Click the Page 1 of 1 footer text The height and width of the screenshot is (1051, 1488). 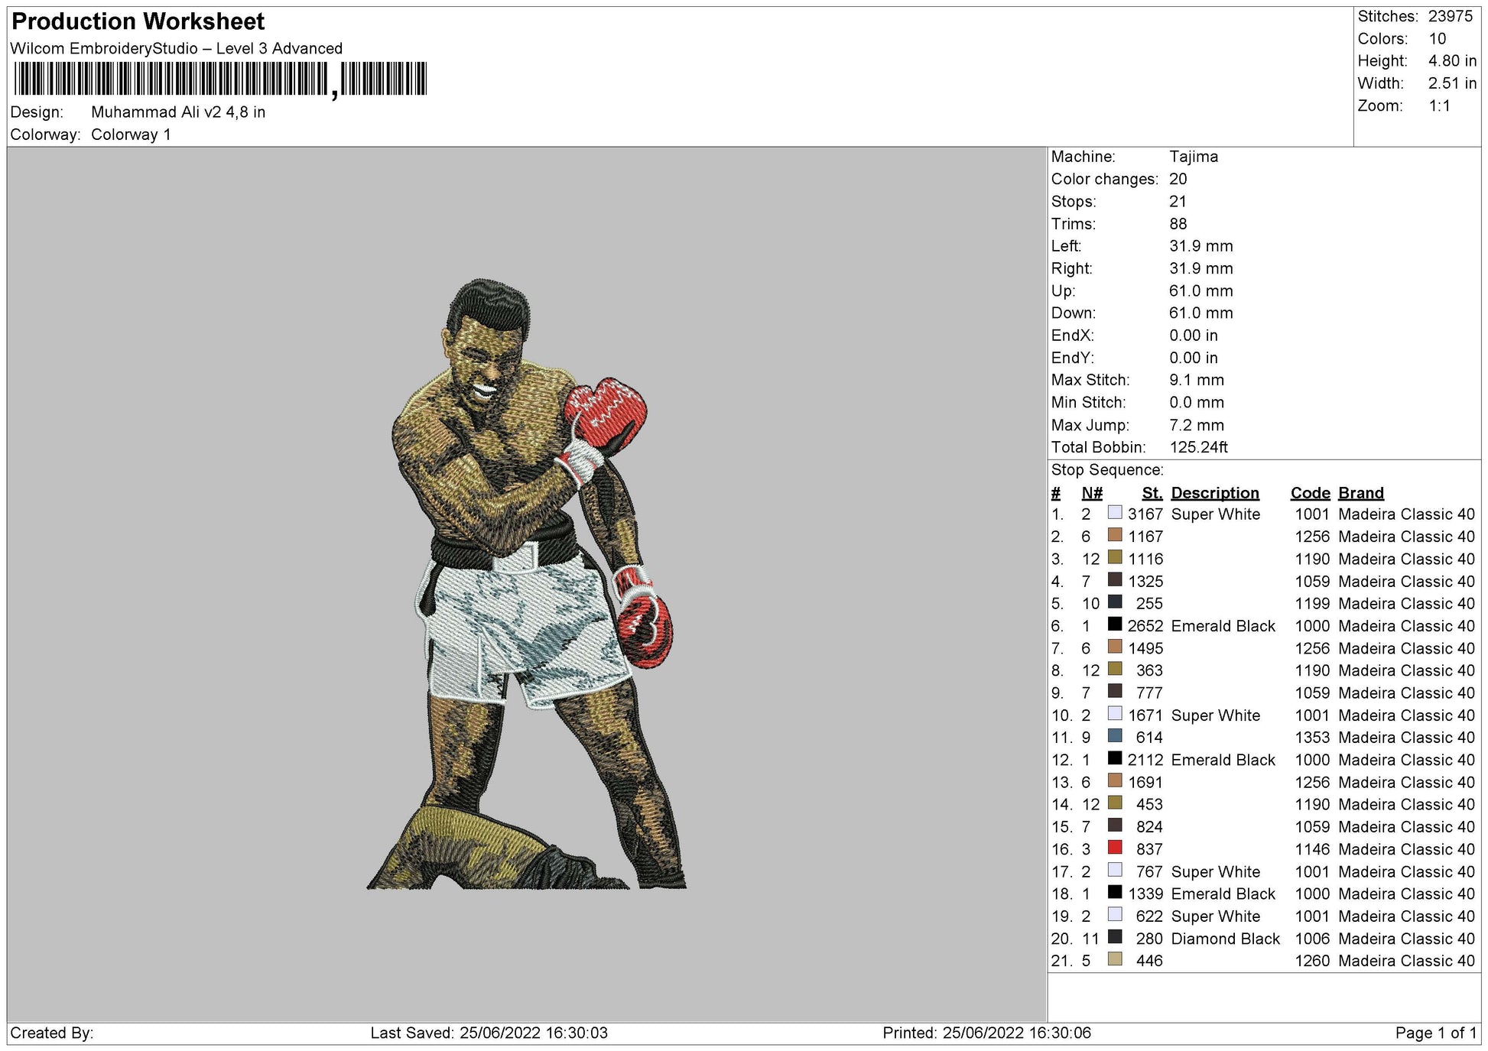click(x=1435, y=1033)
